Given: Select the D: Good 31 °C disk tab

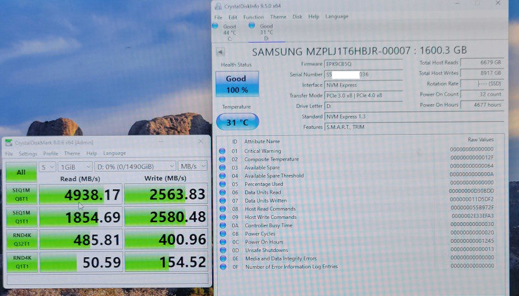Looking at the screenshot, I should [x=266, y=32].
